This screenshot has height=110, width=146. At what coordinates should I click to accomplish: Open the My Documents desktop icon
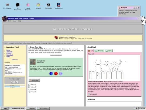click(x=18, y=7)
